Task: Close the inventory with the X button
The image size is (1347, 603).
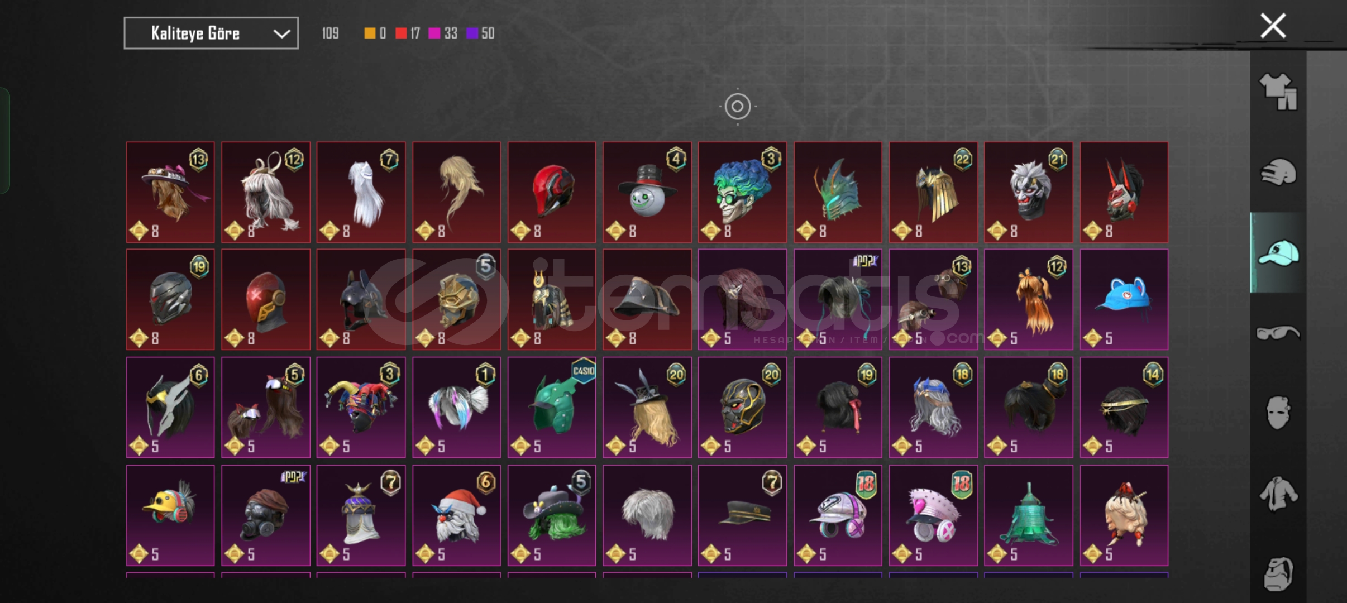Action: (x=1273, y=26)
